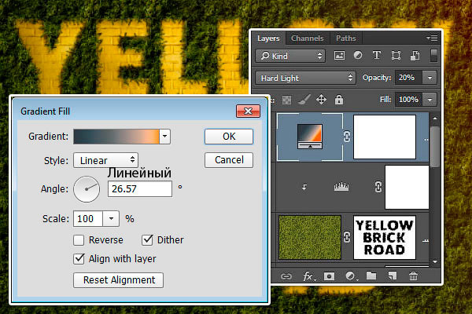This screenshot has height=314, width=472.
Task: Click the gradient preview bar
Action: (x=116, y=137)
